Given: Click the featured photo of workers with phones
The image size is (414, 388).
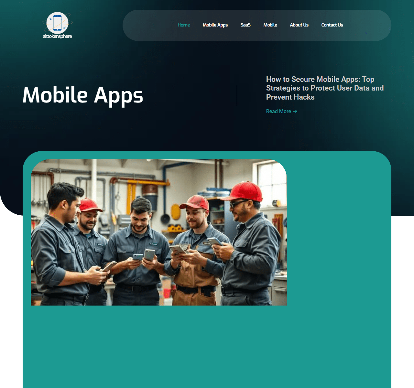Looking at the screenshot, I should pyautogui.click(x=158, y=232).
